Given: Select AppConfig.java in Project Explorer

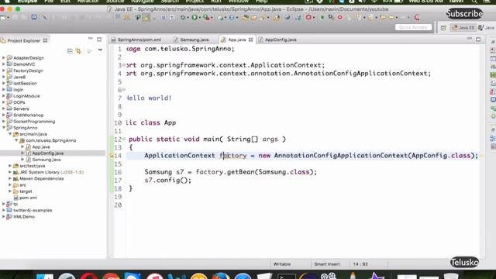Looking at the screenshot, I should coord(48,153).
